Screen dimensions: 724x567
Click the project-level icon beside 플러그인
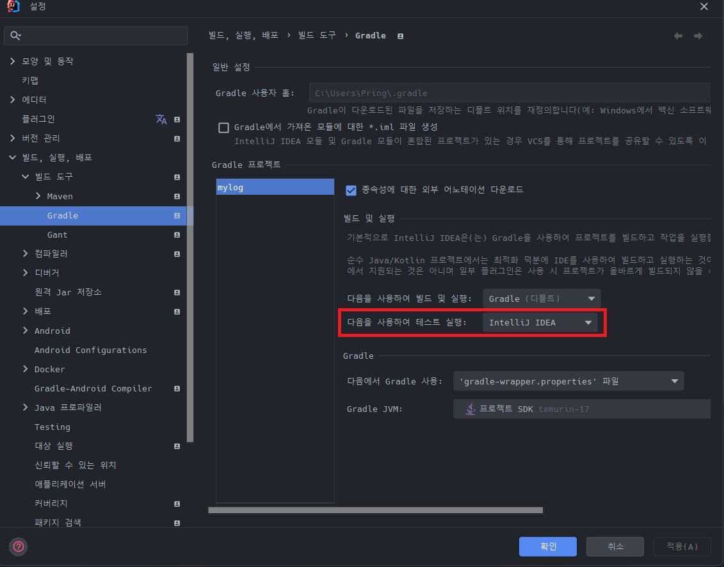(177, 120)
